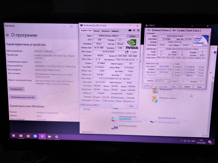Click the Копировать button in Settings
This screenshot has height=163, width=218.
click(16, 89)
